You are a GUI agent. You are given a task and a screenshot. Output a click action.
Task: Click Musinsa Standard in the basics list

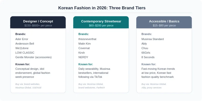pos(153,39)
